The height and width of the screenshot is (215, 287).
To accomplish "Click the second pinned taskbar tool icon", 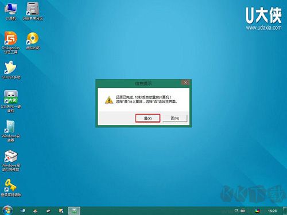I will click(x=35, y=211).
